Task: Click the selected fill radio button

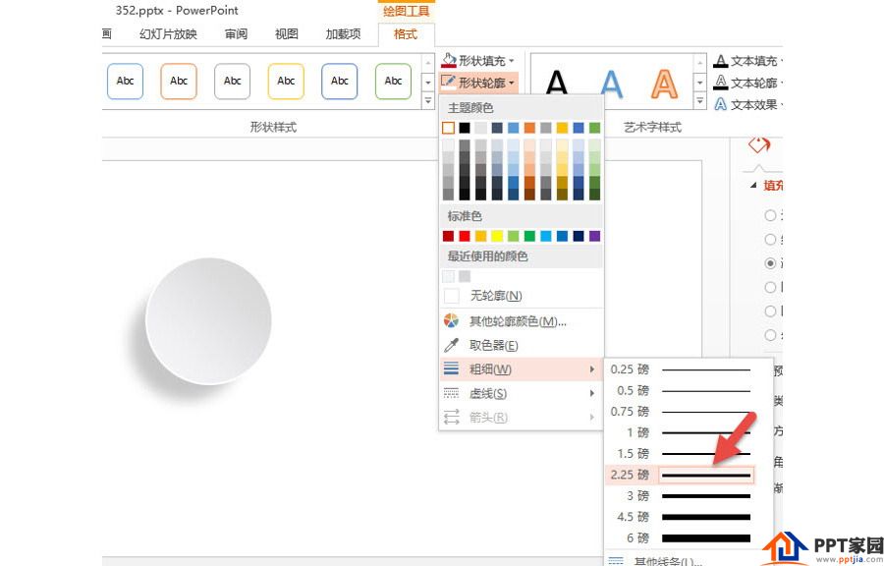Action: [770, 263]
